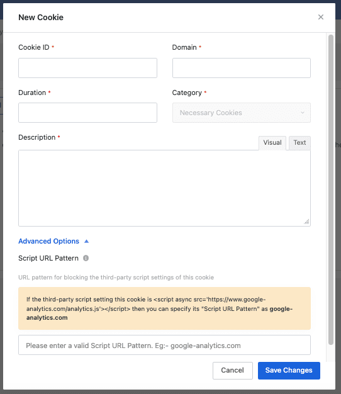Click the Script URL Pattern label text
341x394 pixels.
tap(48, 258)
